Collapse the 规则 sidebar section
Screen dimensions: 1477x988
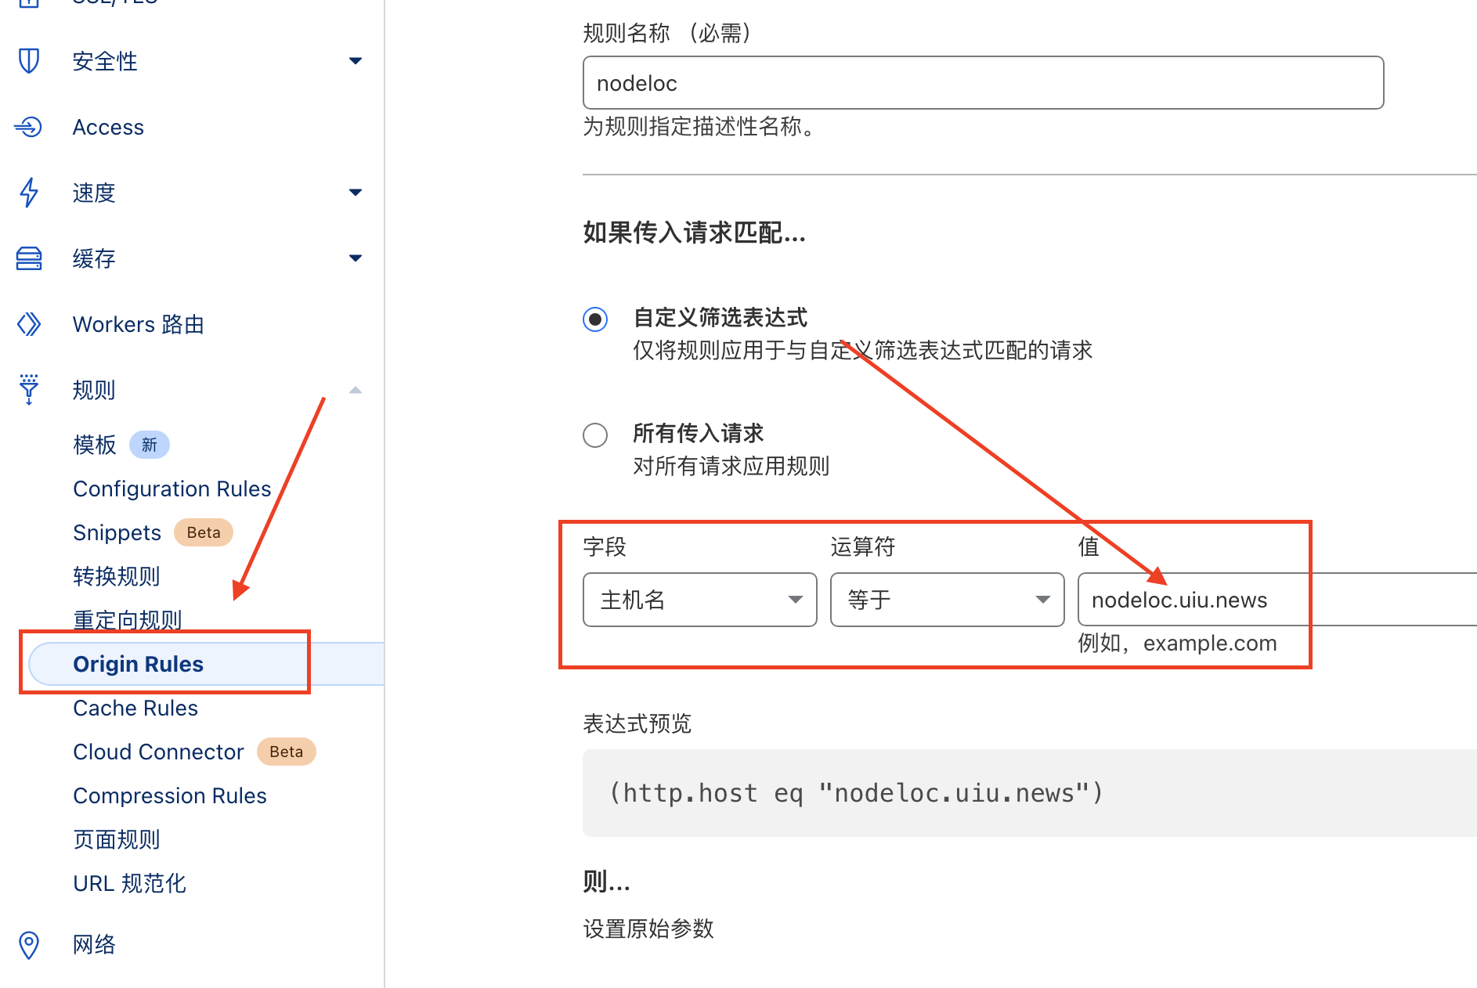click(x=356, y=390)
